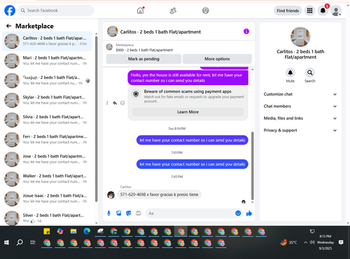Click Learn More on scam warning
The width and height of the screenshot is (350, 259).
[x=188, y=112]
